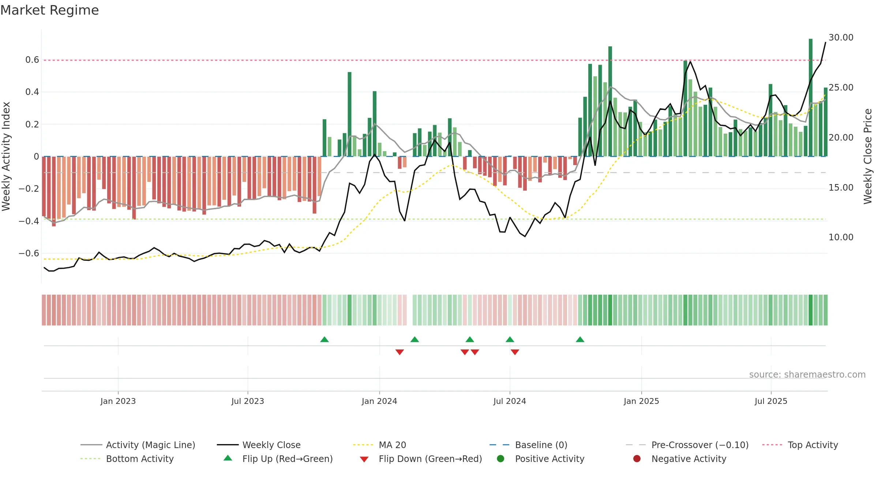
Task: Toggle Weekly Close legend entry
Action: [259, 445]
